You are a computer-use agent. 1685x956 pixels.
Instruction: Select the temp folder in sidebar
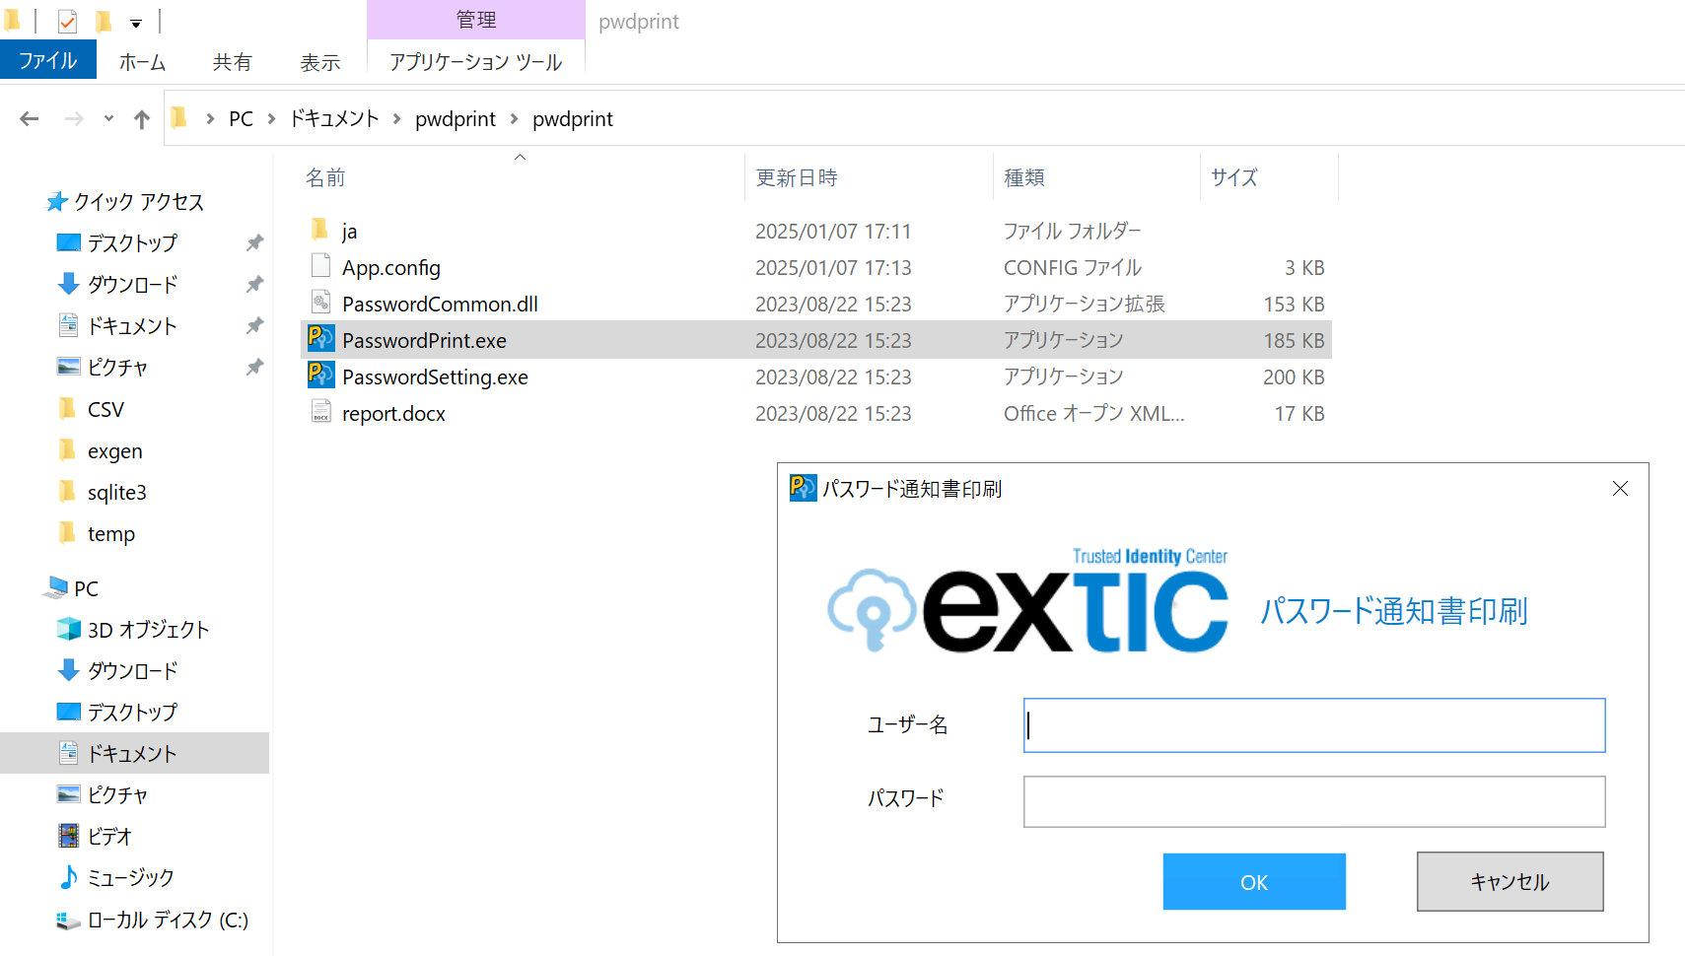[111, 534]
